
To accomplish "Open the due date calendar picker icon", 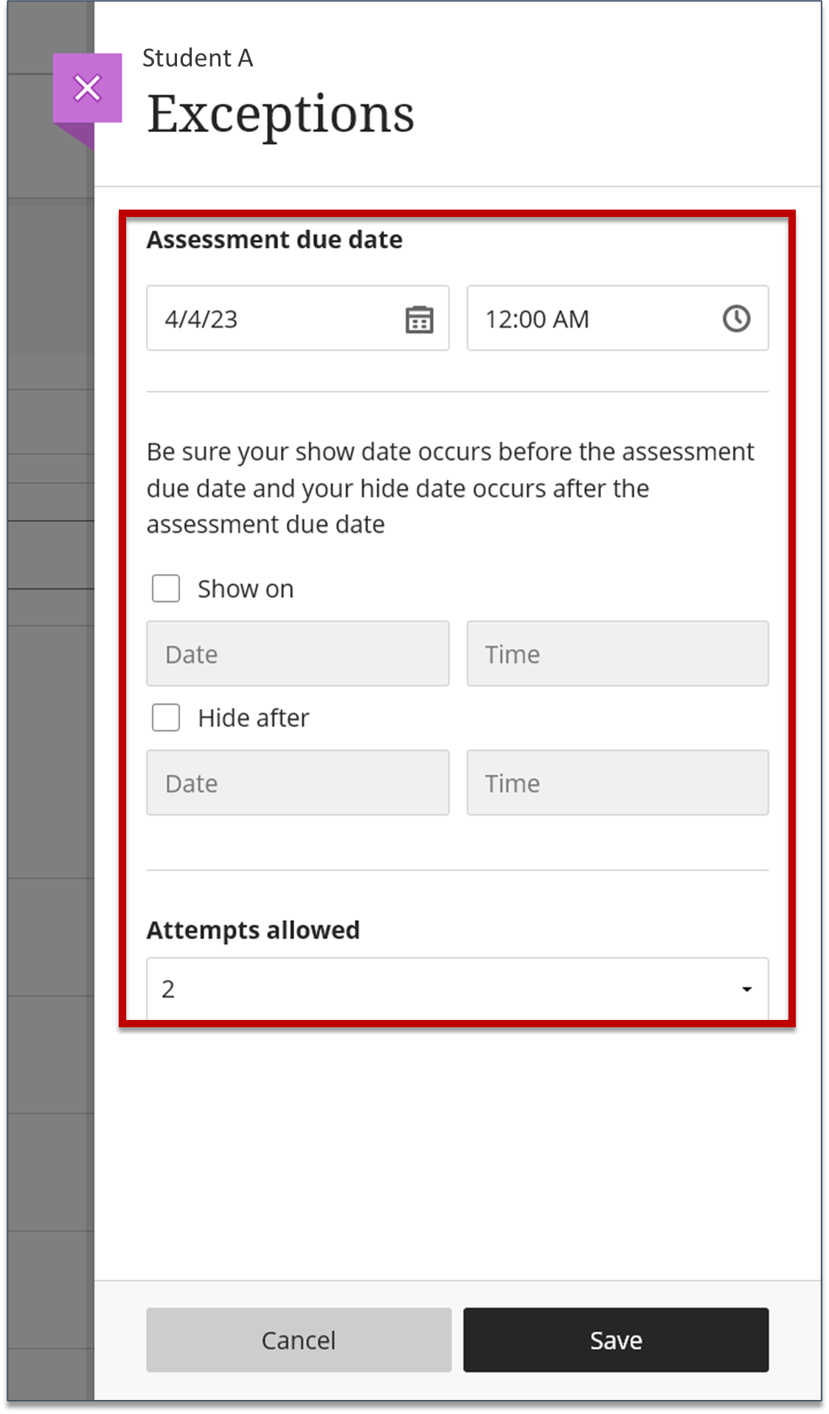I will coord(419,320).
